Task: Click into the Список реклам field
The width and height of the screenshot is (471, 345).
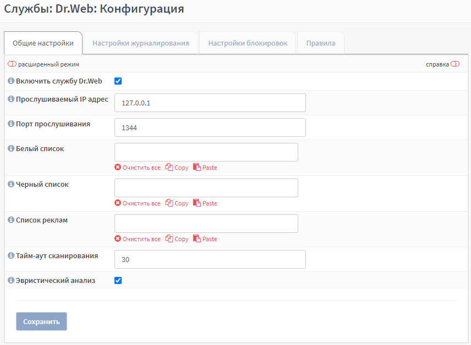Action: (206, 224)
